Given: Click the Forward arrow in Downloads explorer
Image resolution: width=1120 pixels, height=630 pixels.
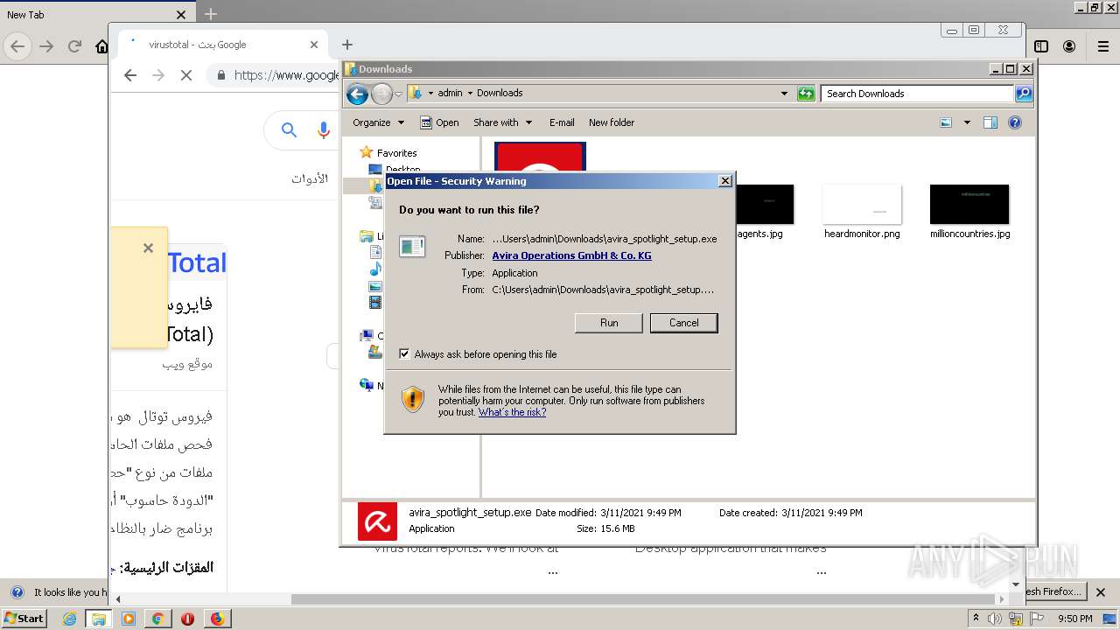Looking at the screenshot, I should click(381, 94).
